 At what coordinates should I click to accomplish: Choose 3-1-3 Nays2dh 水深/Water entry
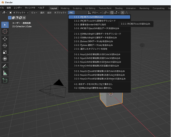coord(99,62)
